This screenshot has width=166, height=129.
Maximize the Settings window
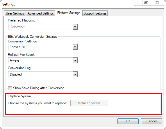pyautogui.click(x=146, y=3)
